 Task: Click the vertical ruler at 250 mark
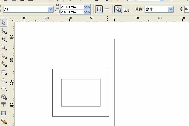click(x=12, y=60)
